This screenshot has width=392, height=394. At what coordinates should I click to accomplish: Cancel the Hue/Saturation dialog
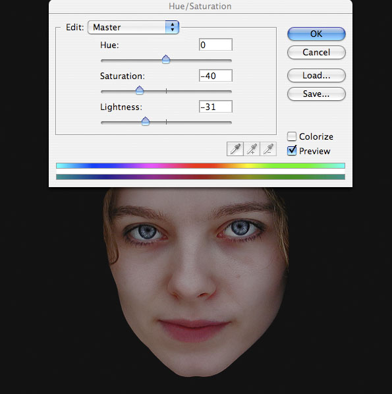pos(316,52)
